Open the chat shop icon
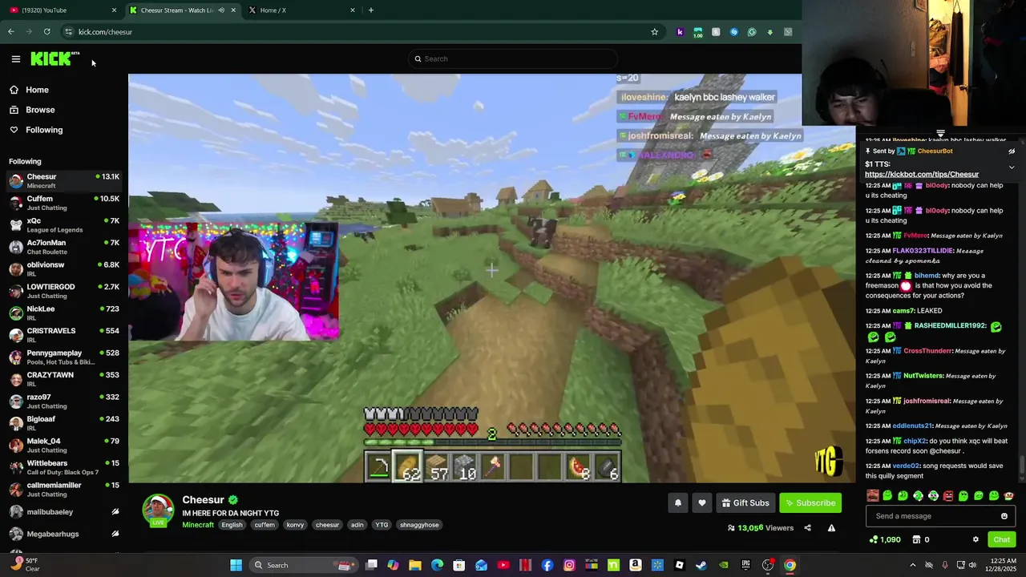This screenshot has width=1026, height=577. coord(916,539)
